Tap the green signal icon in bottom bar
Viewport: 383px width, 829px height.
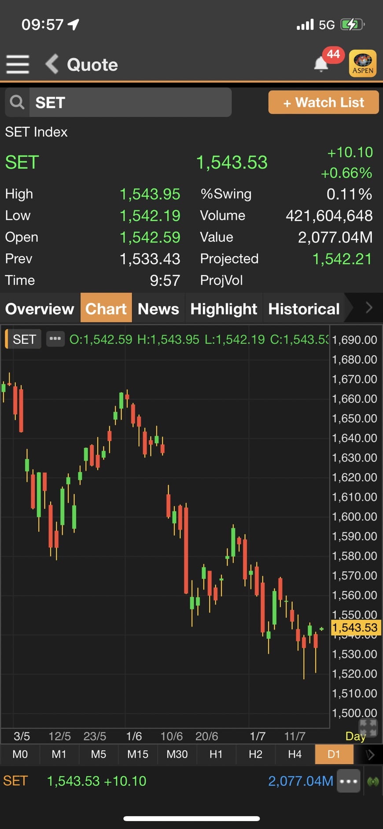click(x=373, y=781)
